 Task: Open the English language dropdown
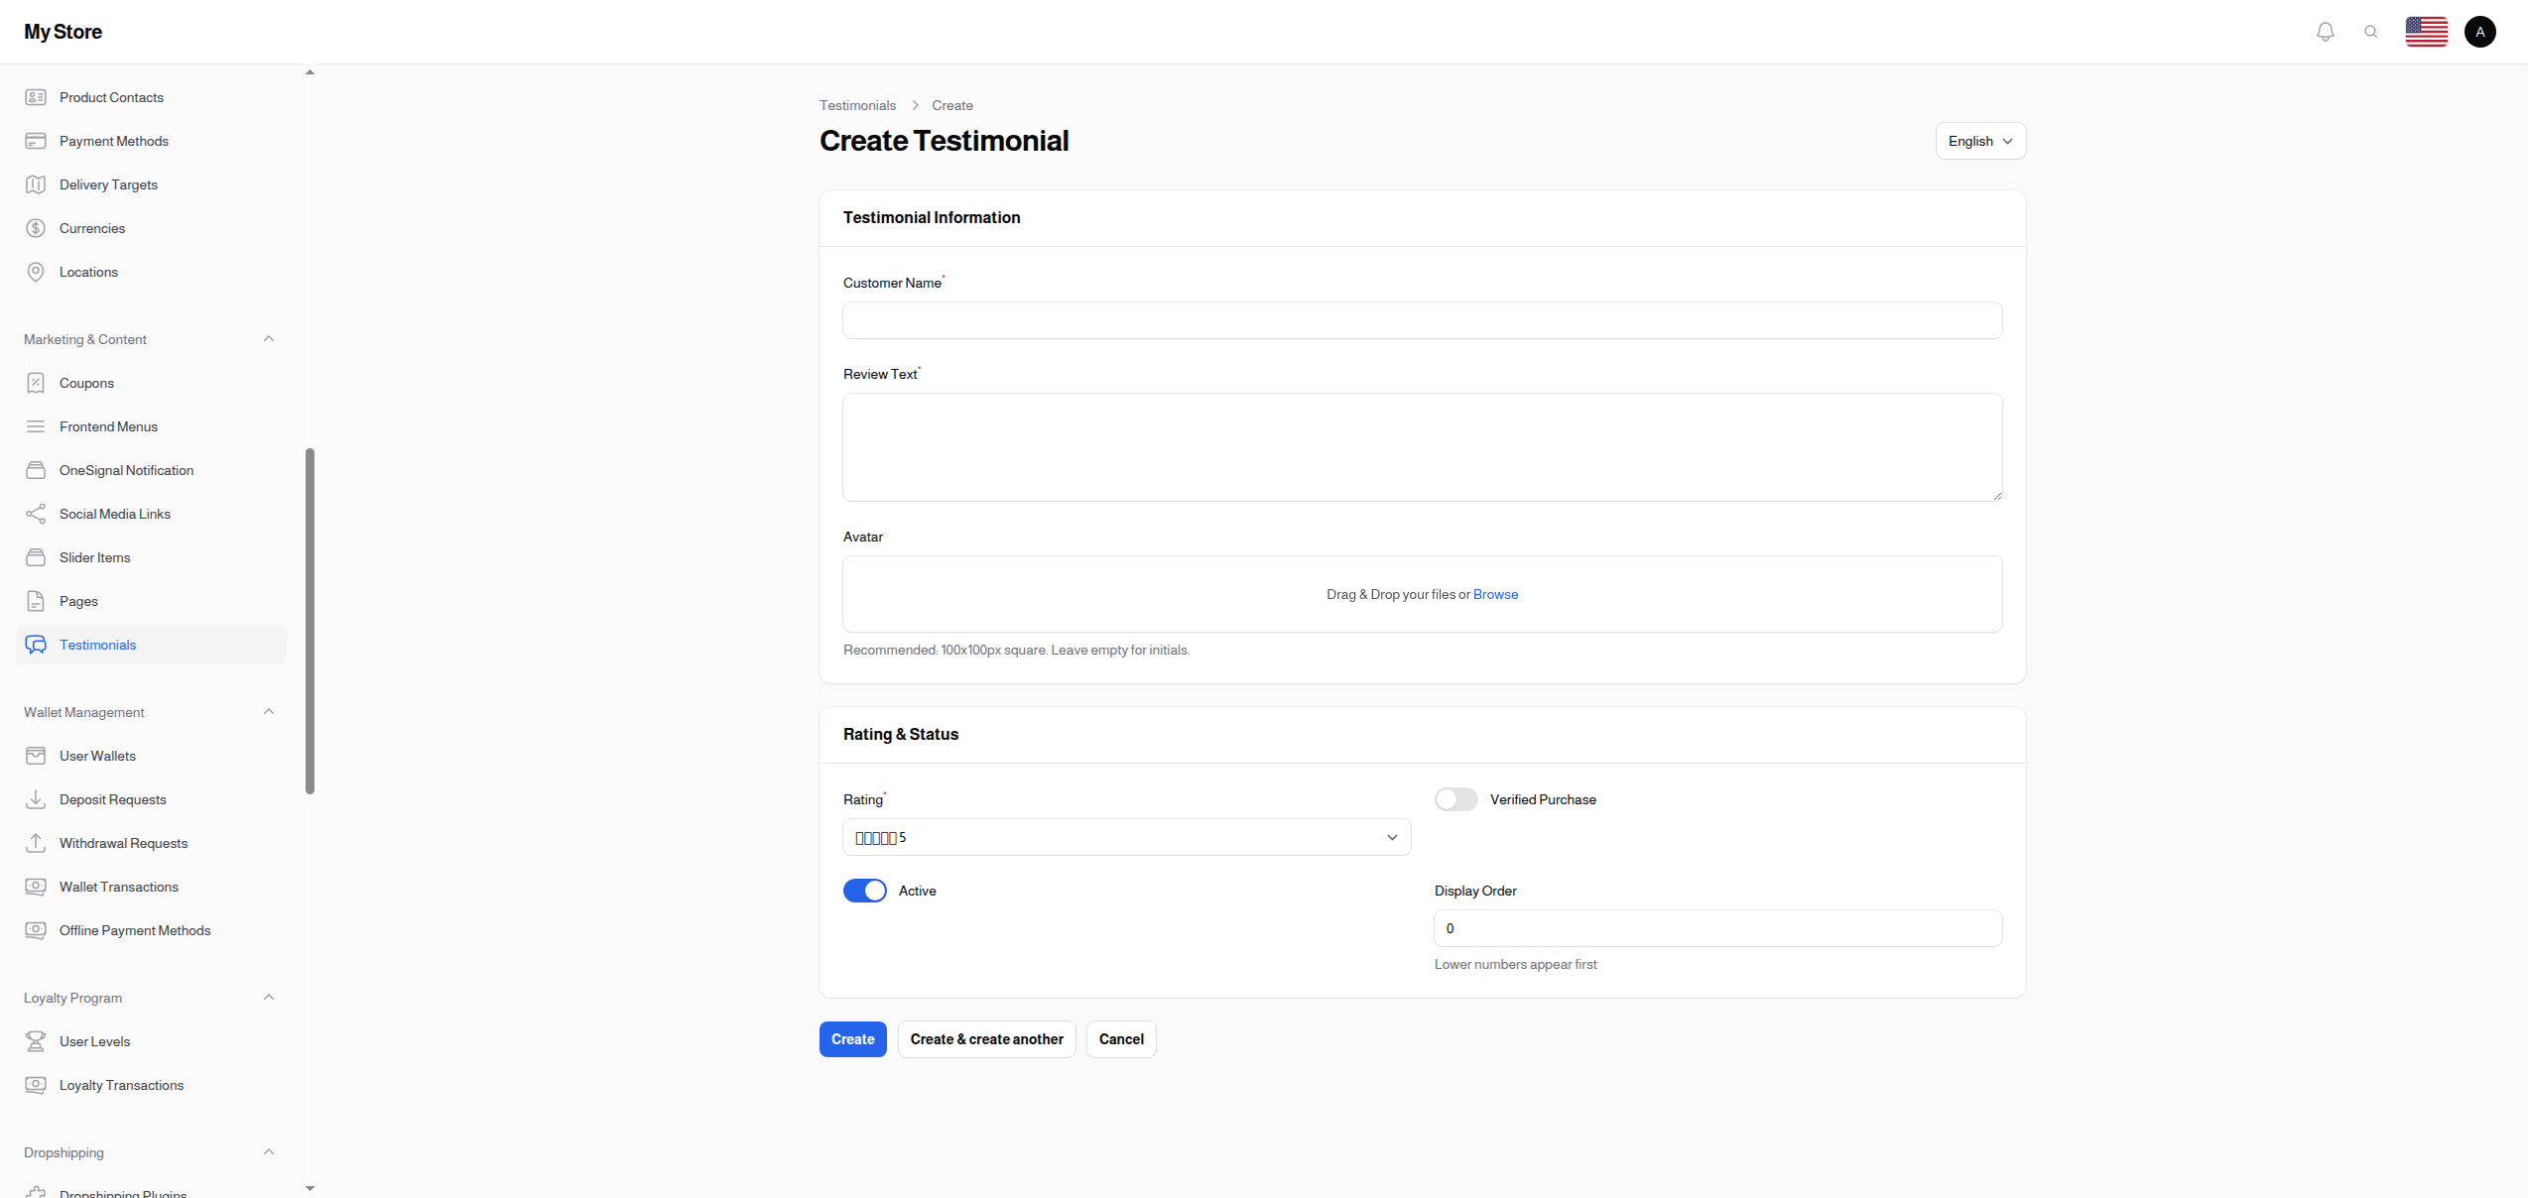(x=1979, y=141)
